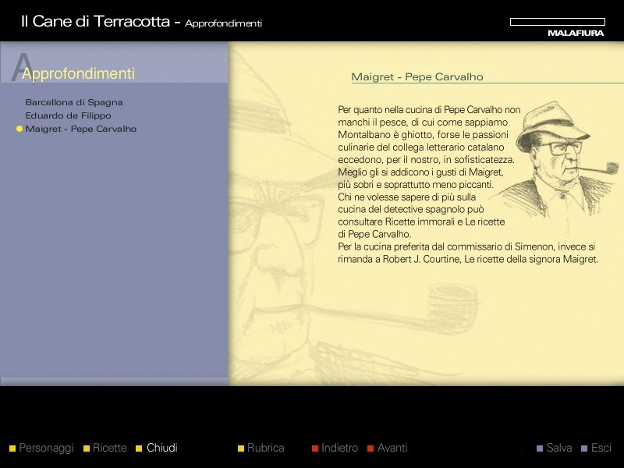Go forward with Avanti
Screen dimensions: 624x468
pos(392,448)
